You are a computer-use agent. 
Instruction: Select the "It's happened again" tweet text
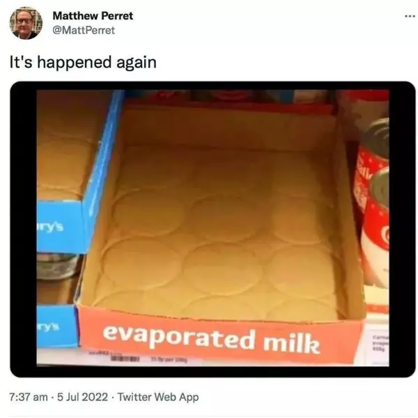83,63
